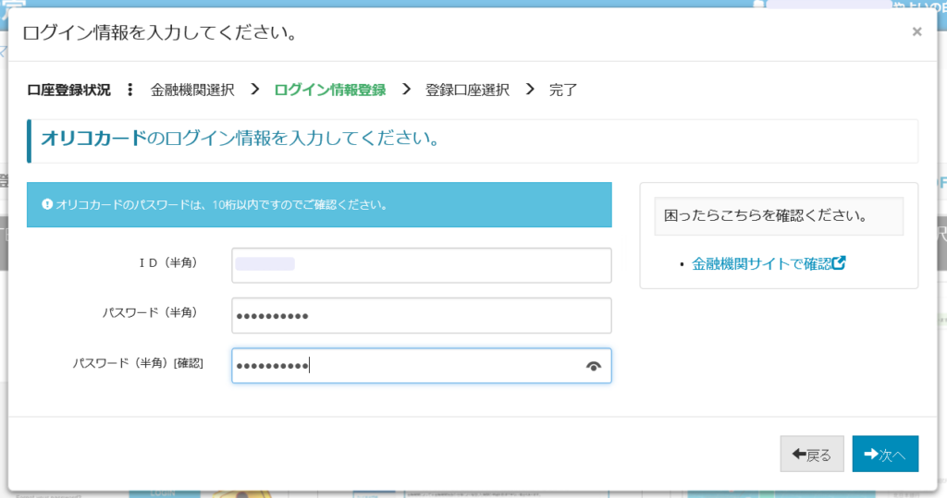Screen dimensions: 947x498
Task: Click the 10桁以内 password notice text
Action: (222, 204)
